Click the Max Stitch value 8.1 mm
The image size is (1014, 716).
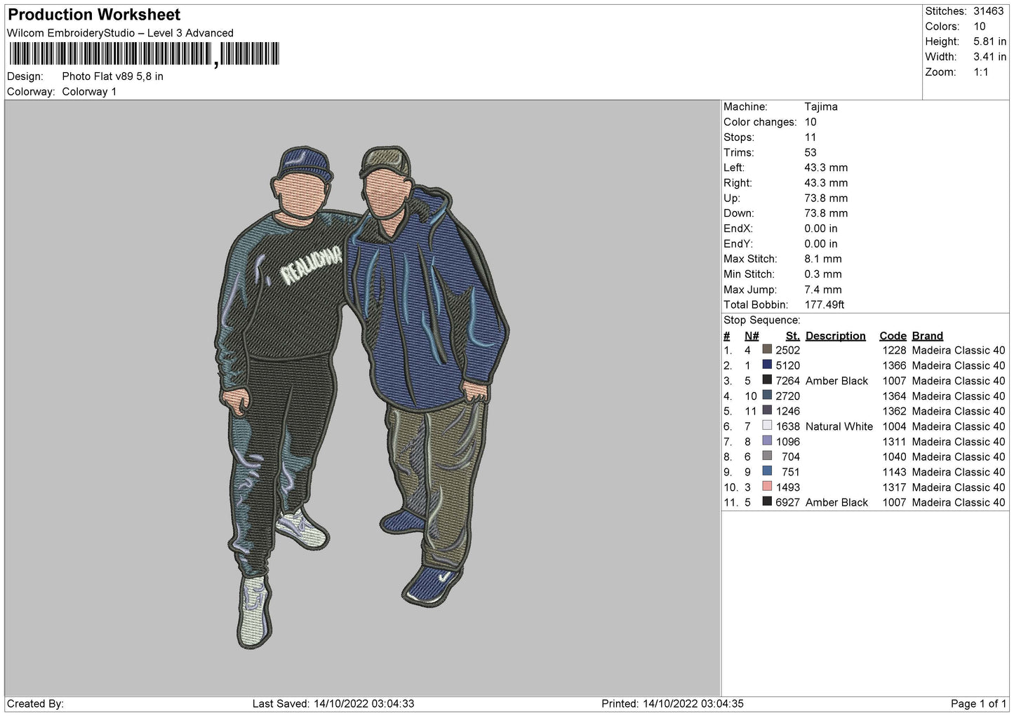pyautogui.click(x=823, y=259)
